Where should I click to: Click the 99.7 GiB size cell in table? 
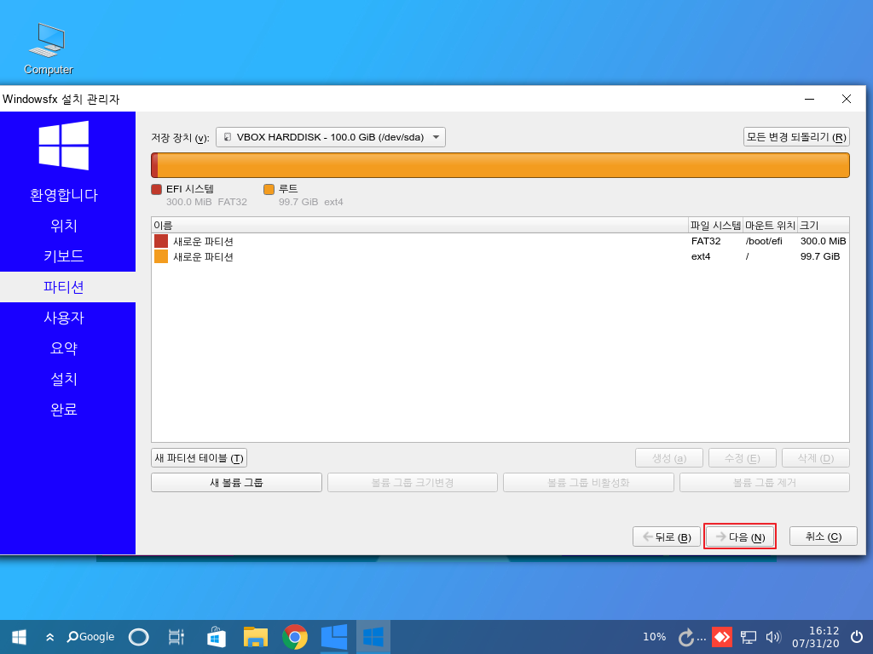click(x=820, y=256)
